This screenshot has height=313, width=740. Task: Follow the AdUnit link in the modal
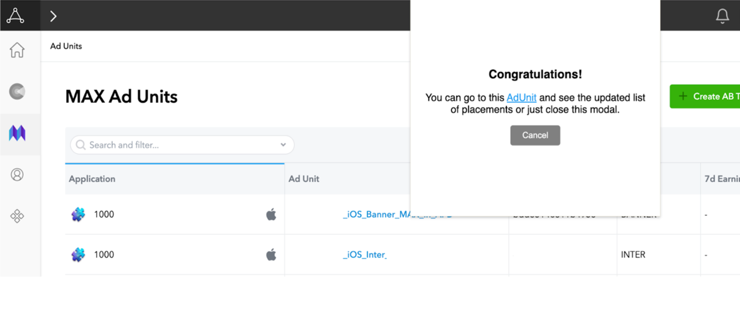pos(521,98)
